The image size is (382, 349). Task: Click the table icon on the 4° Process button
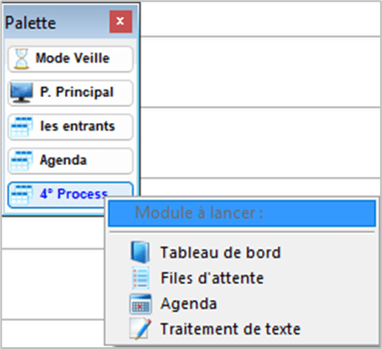[22, 195]
